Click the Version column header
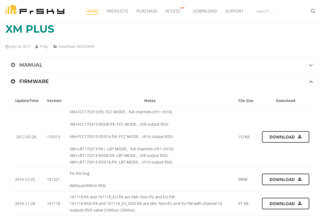The image size is (320, 220). pyautogui.click(x=54, y=101)
